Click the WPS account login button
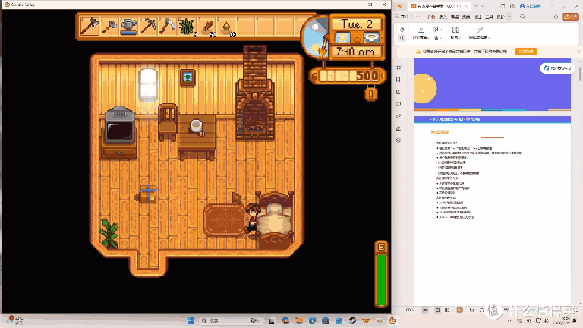 pos(530,6)
